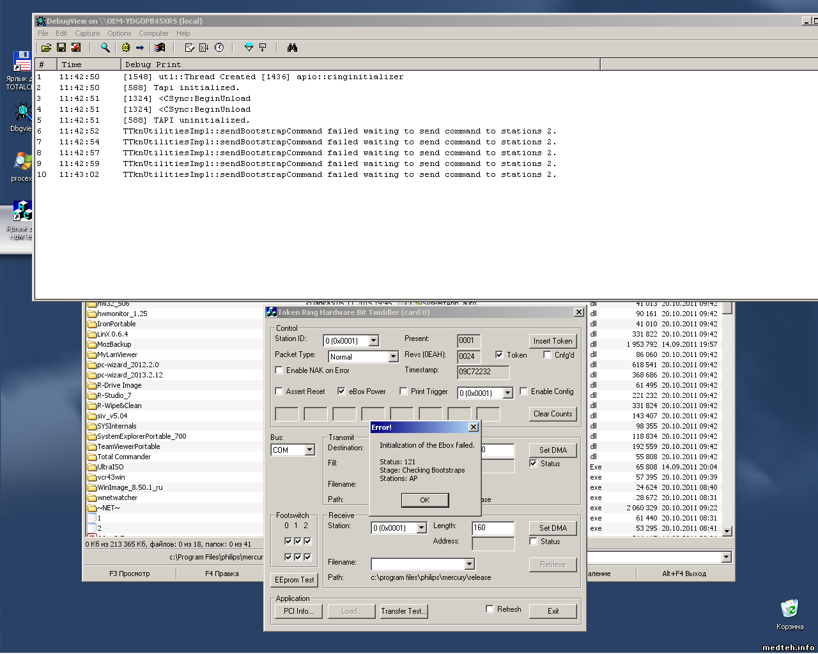Open the Packet Type dropdown
The height and width of the screenshot is (654, 818).
[393, 357]
